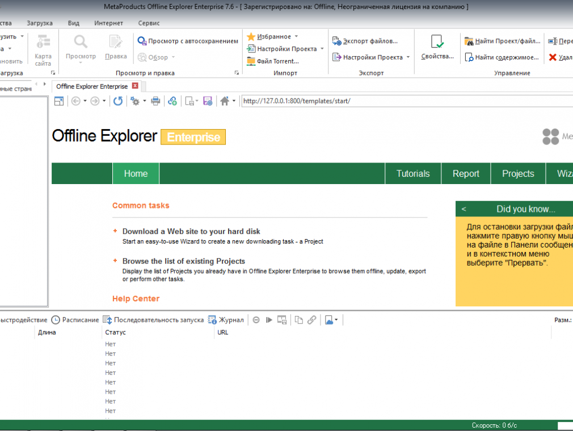573x431 pixels.
Task: Open back history dropdown arrow
Action: 85,101
